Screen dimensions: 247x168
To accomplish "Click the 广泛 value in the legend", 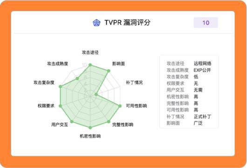I will (198, 123).
